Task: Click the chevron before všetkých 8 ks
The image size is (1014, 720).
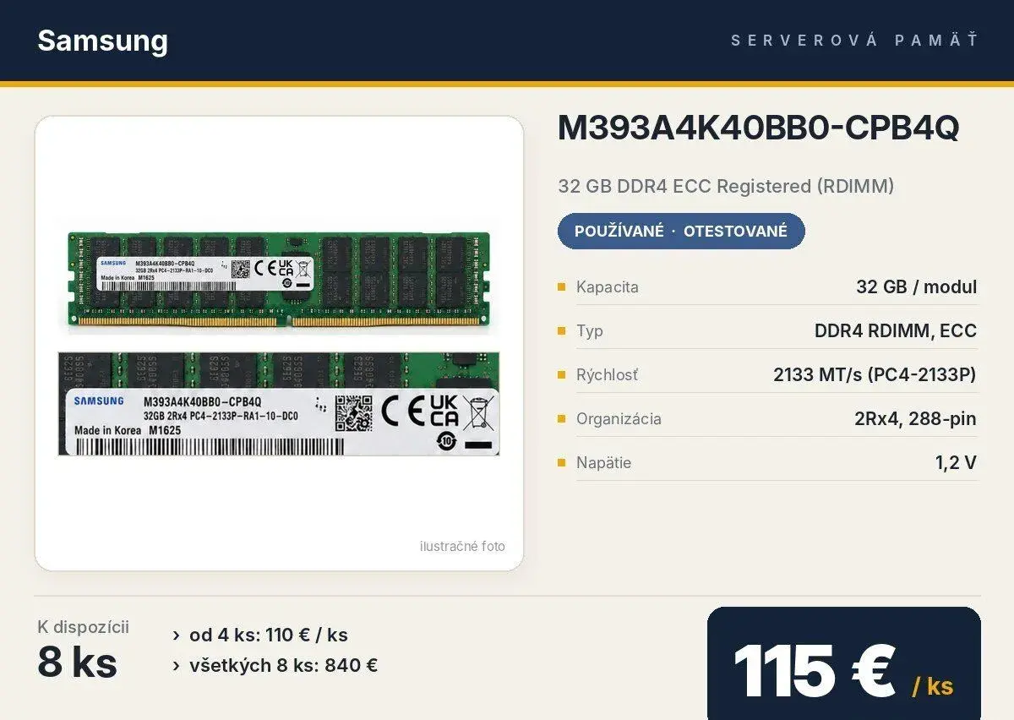Action: pos(176,666)
